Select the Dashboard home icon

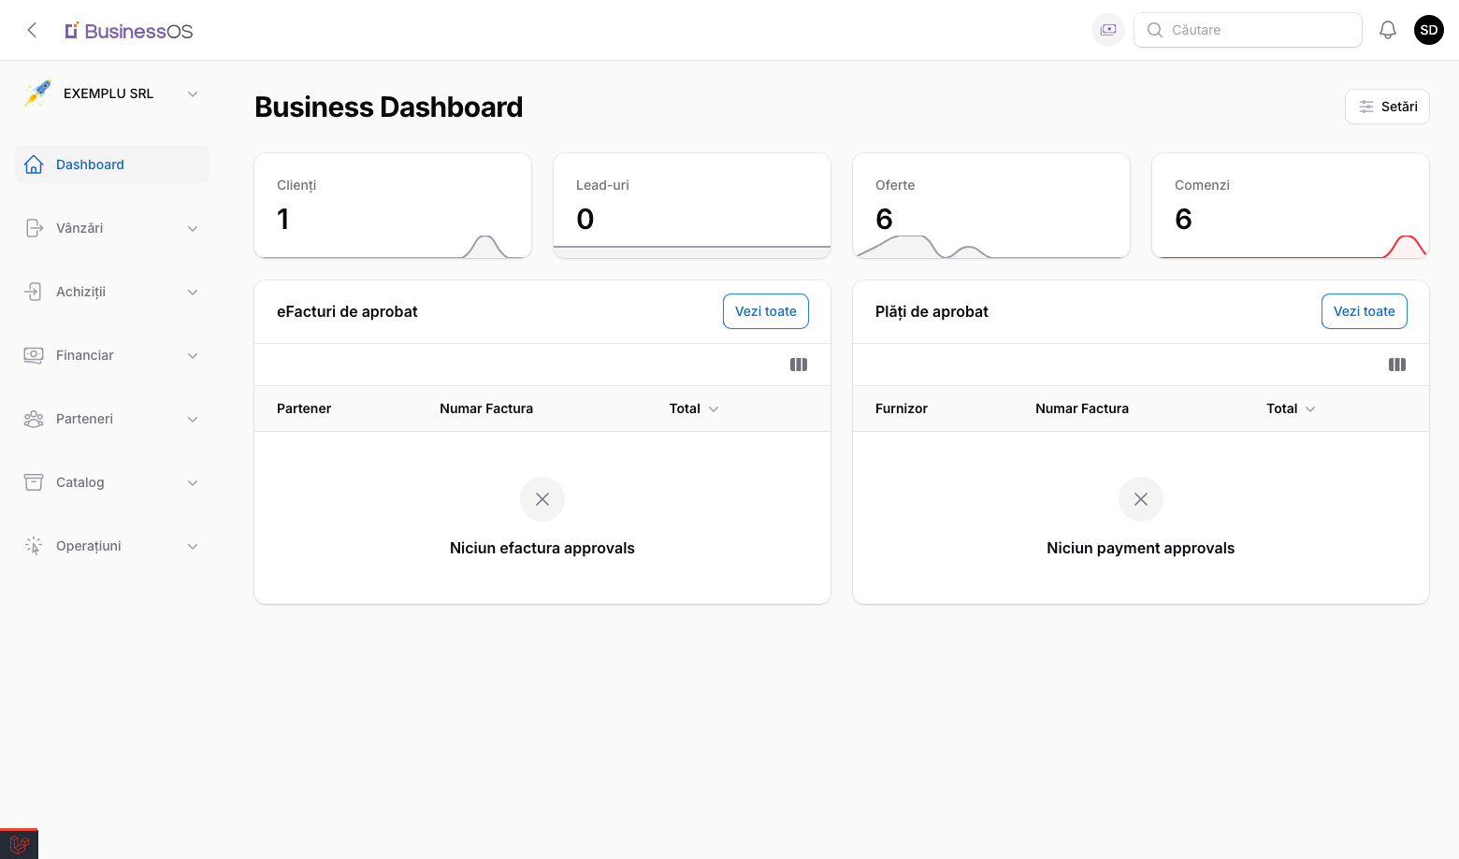(33, 164)
